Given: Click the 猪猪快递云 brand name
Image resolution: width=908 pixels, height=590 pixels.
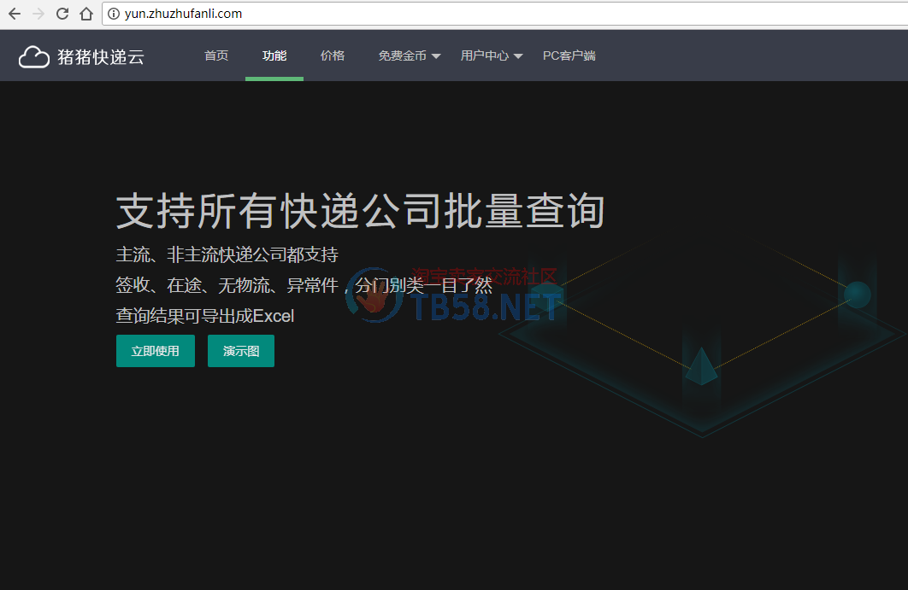Looking at the screenshot, I should click(x=101, y=56).
